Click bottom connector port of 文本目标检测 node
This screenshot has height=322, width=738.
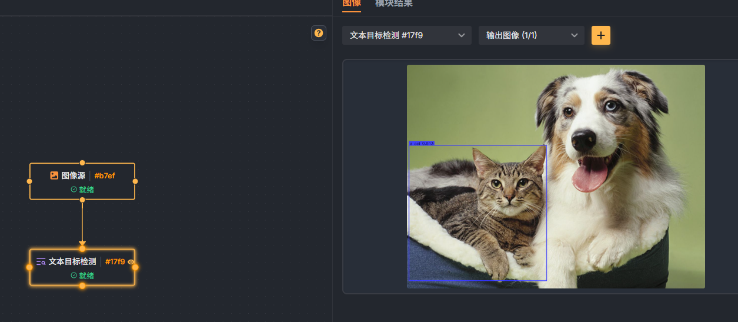(x=82, y=286)
